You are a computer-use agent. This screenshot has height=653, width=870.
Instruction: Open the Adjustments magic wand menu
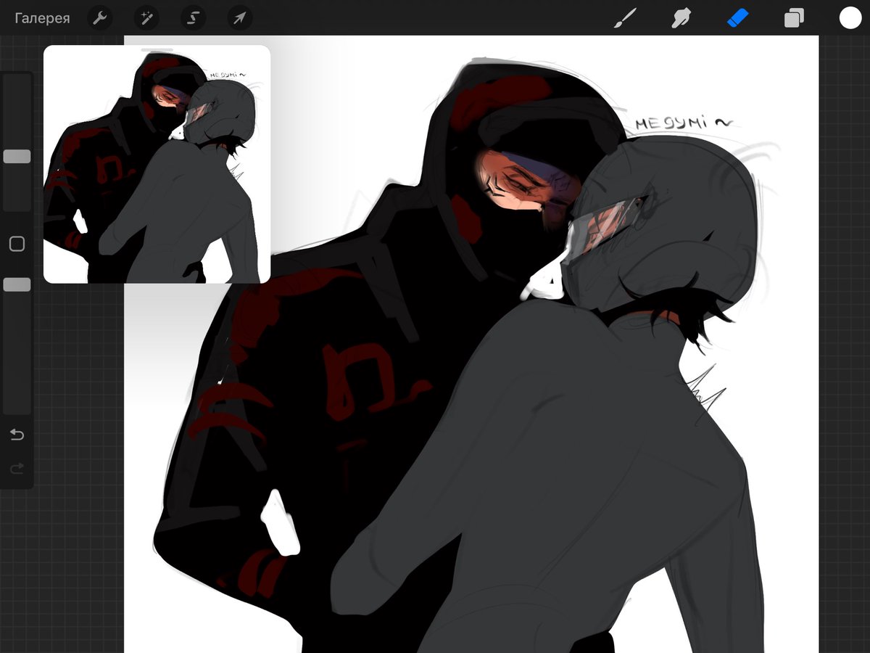point(146,18)
